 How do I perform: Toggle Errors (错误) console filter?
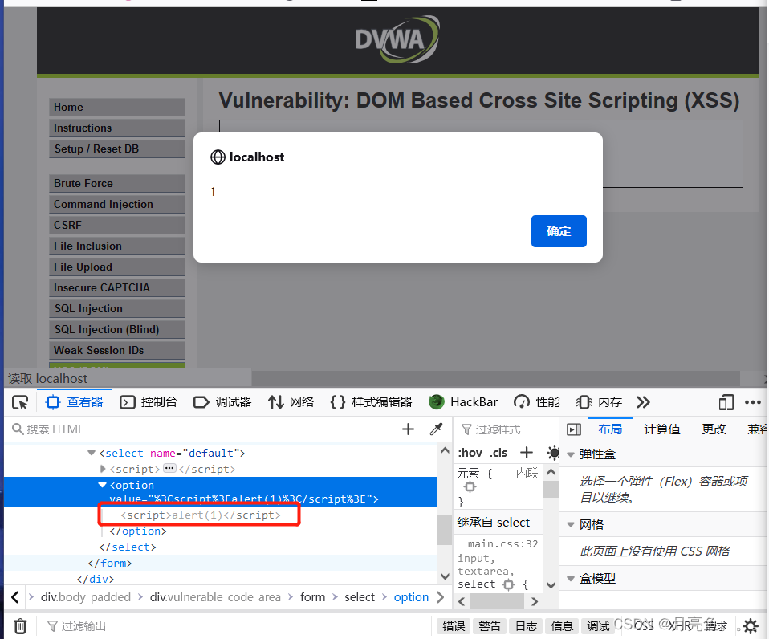point(454,626)
